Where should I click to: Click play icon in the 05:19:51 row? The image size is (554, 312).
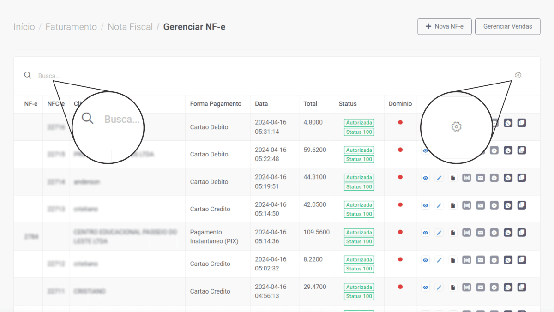(x=494, y=178)
